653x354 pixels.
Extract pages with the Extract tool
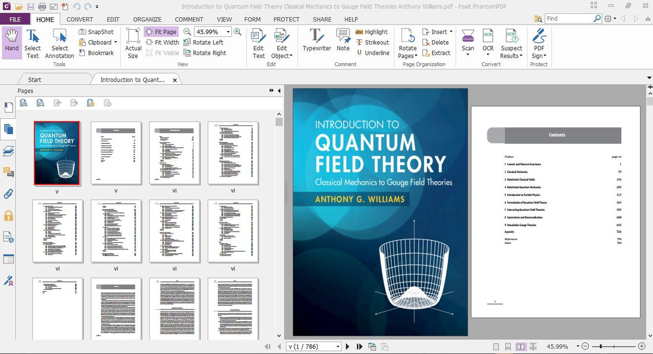point(436,53)
